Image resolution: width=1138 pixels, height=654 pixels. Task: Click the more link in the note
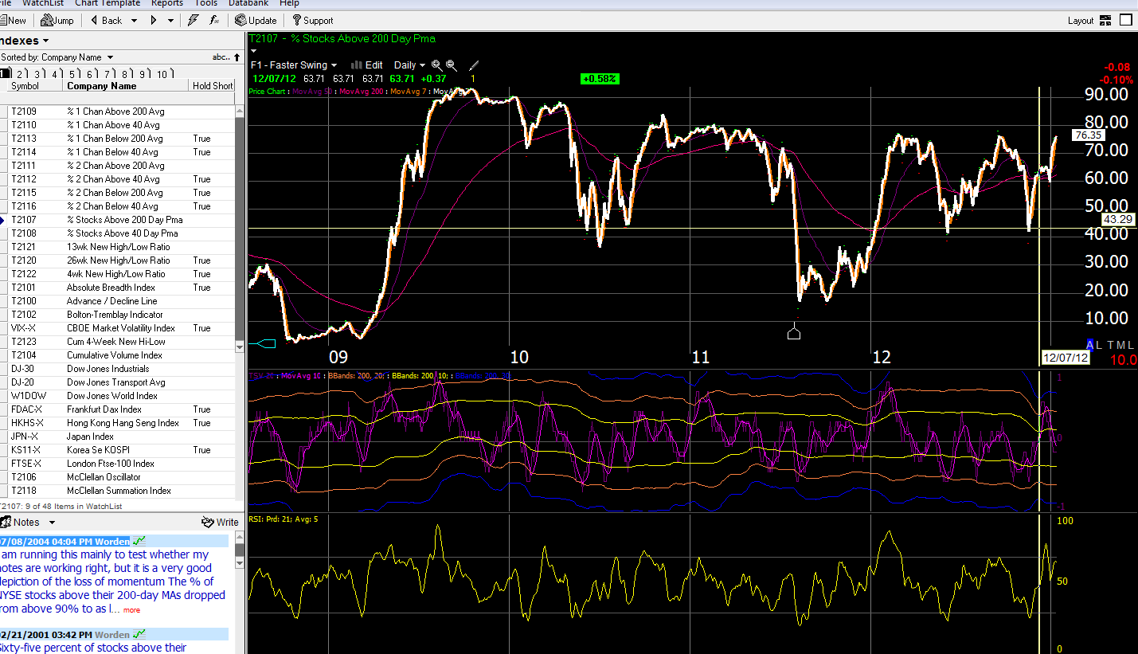point(131,609)
